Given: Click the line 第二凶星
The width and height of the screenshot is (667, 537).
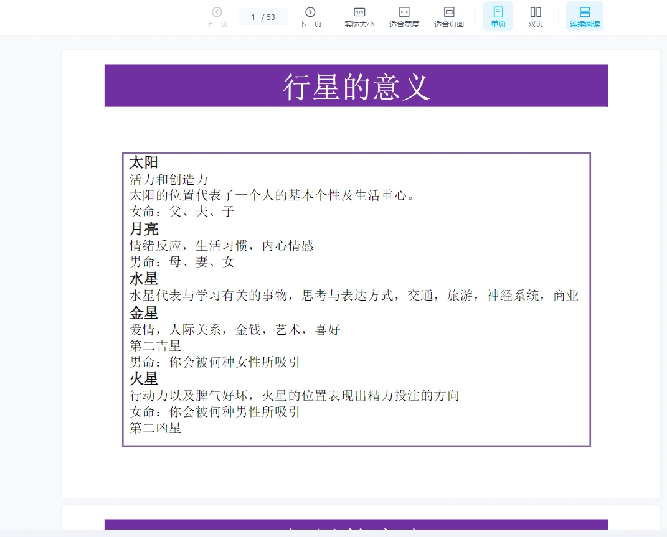Looking at the screenshot, I should [155, 427].
